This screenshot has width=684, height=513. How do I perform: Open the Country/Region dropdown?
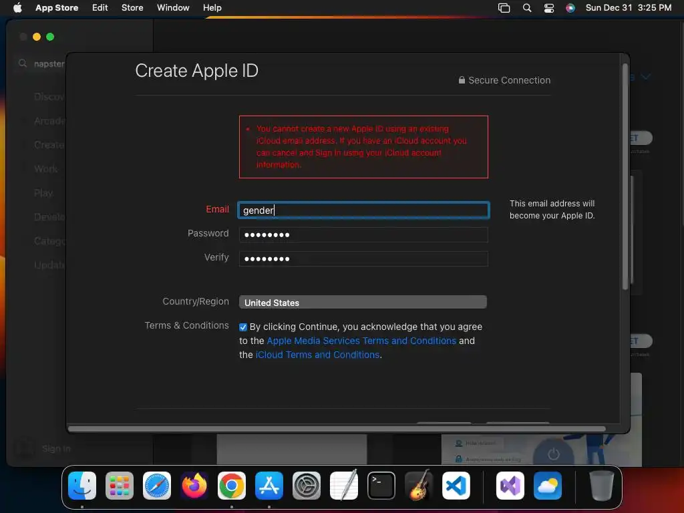[363, 302]
